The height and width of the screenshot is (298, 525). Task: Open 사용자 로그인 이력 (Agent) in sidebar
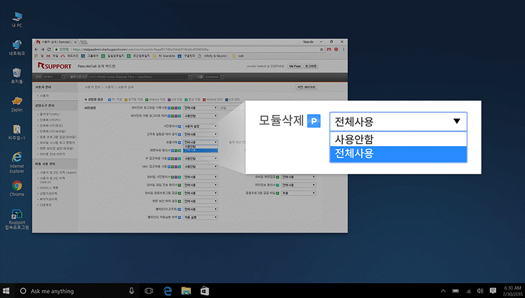pos(58,172)
